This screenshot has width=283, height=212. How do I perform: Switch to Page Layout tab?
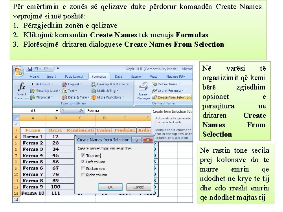coord(74,77)
